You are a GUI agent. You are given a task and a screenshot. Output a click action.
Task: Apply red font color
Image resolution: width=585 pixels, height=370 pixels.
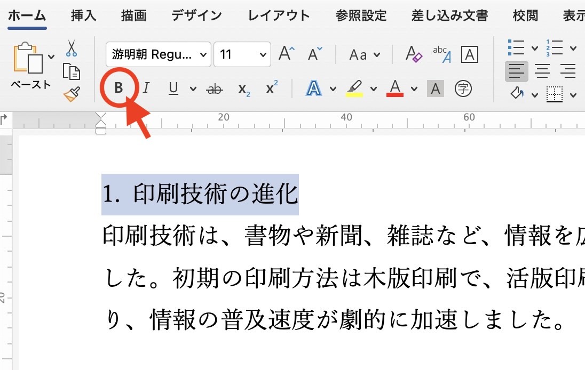395,89
